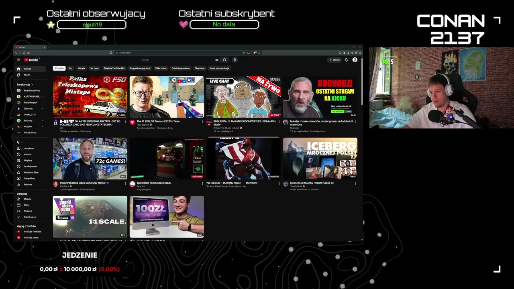The image size is (514, 289).
Task: Reload the page with browser refresh
Action: (x=24, y=53)
